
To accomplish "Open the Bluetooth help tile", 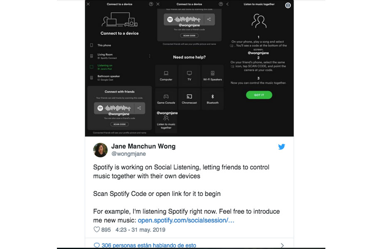I will coord(212,99).
